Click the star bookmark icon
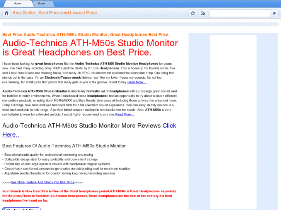This screenshot has width=281, height=210. (193, 13)
